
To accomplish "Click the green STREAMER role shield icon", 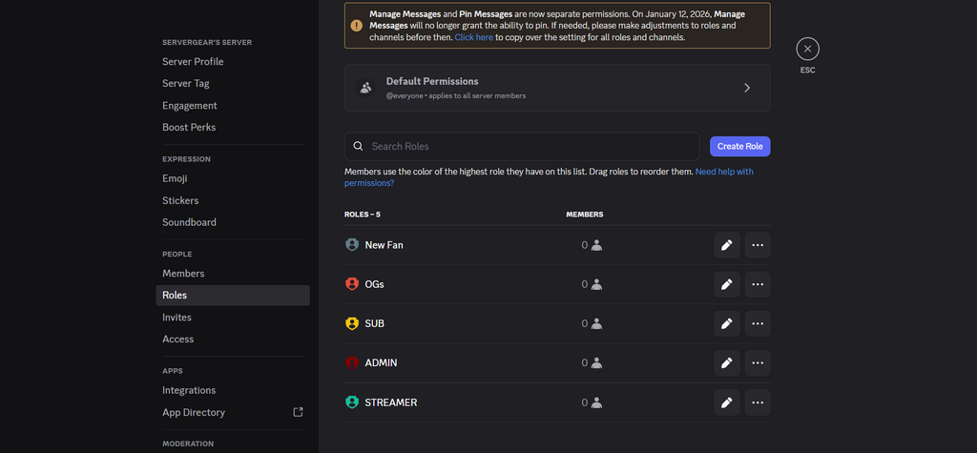I will tap(352, 402).
